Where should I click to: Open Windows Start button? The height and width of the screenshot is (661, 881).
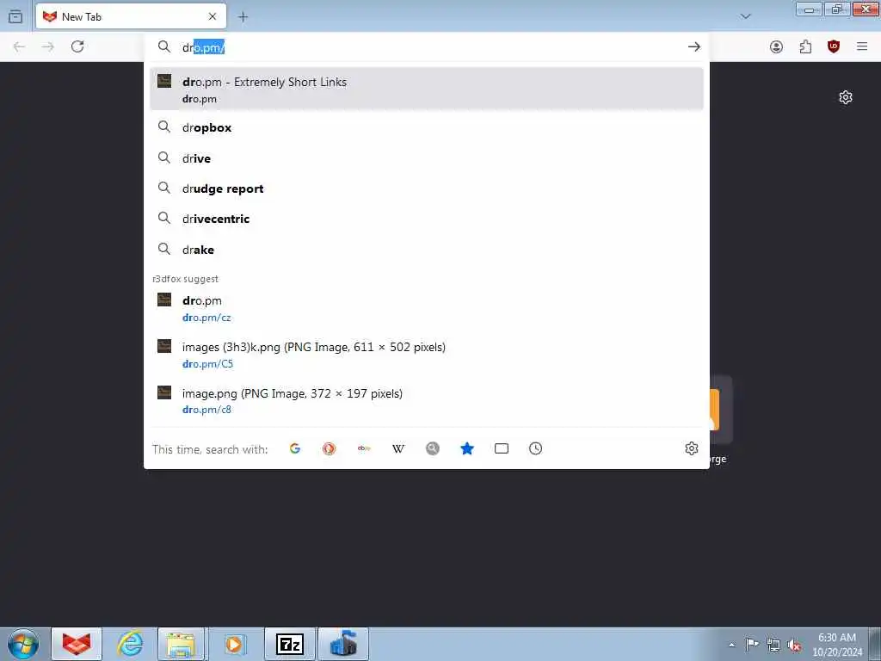pyautogui.click(x=23, y=644)
